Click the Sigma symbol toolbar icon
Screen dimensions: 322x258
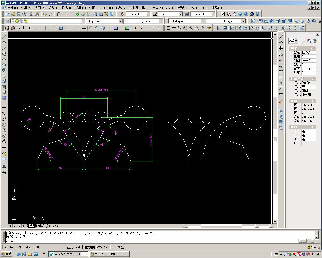tap(158, 28)
